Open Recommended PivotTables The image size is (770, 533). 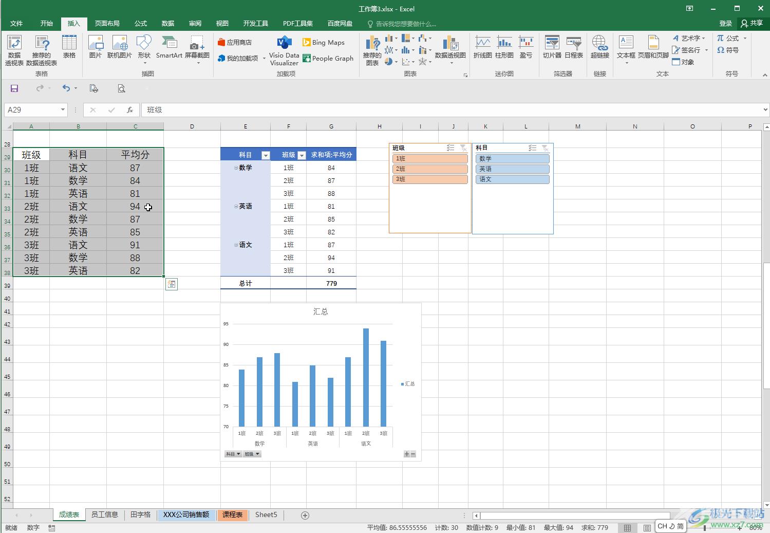coord(41,50)
